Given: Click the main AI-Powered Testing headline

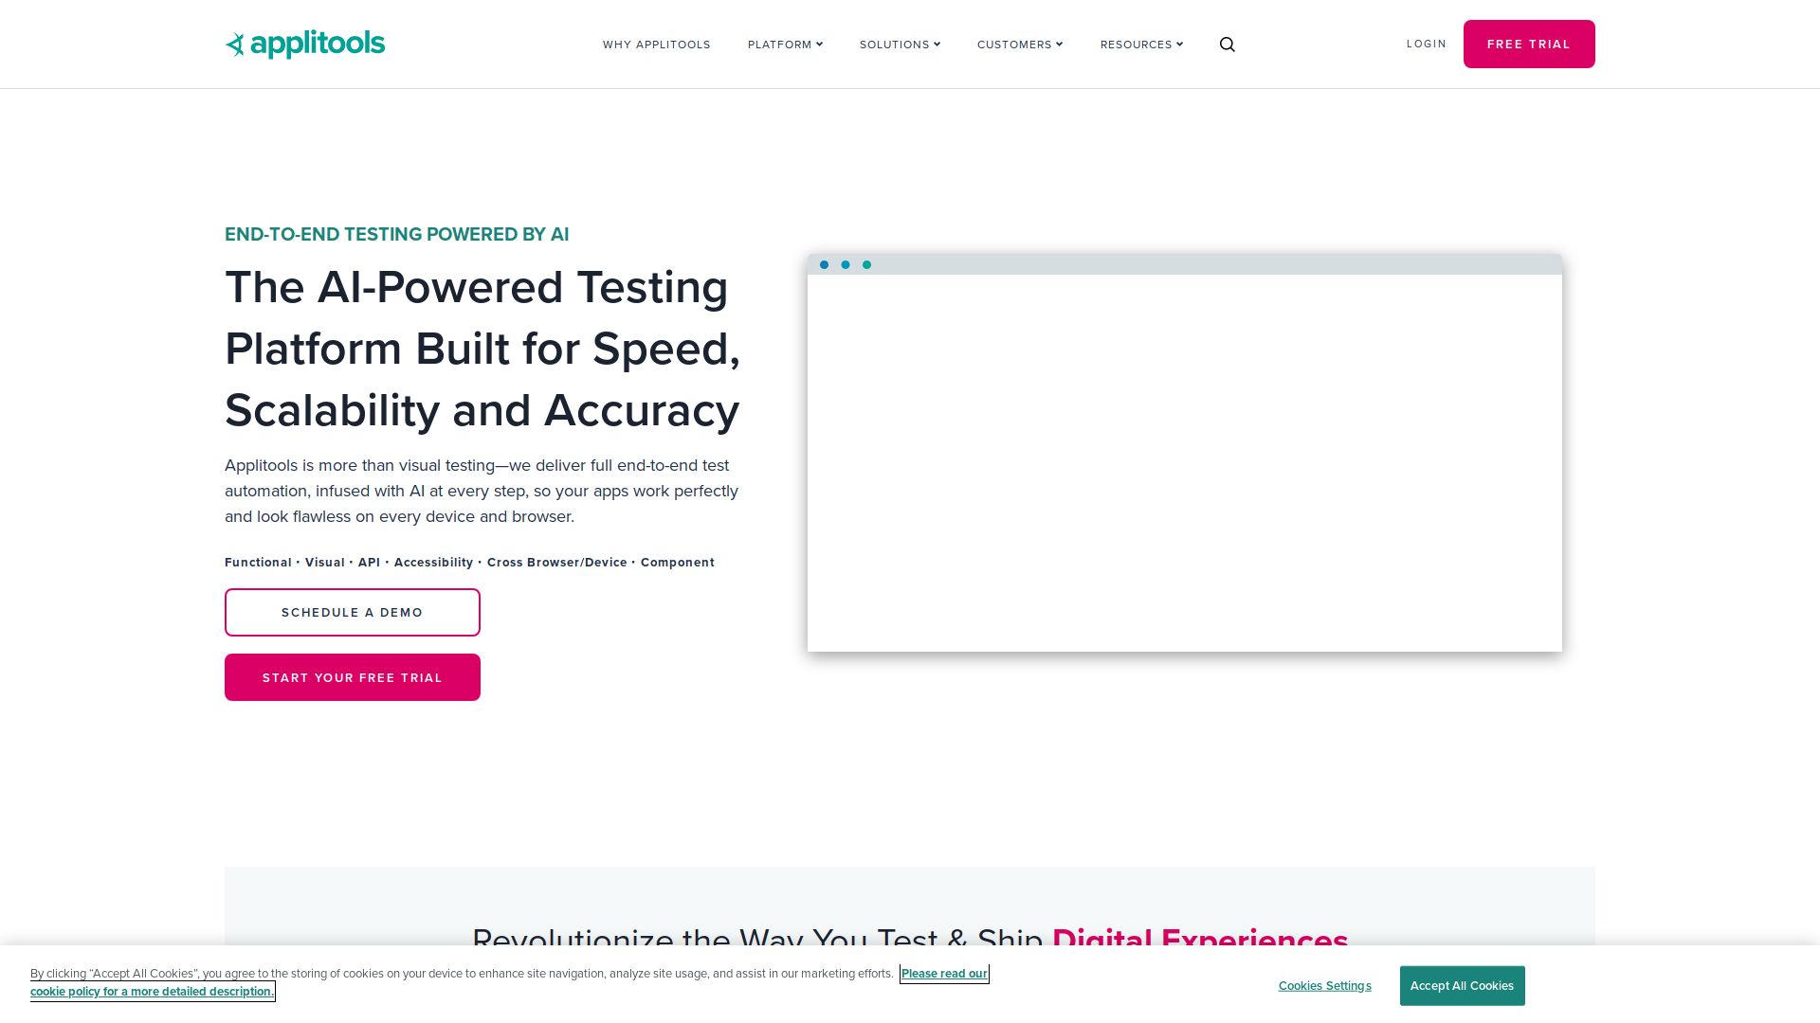Looking at the screenshot, I should point(482,349).
